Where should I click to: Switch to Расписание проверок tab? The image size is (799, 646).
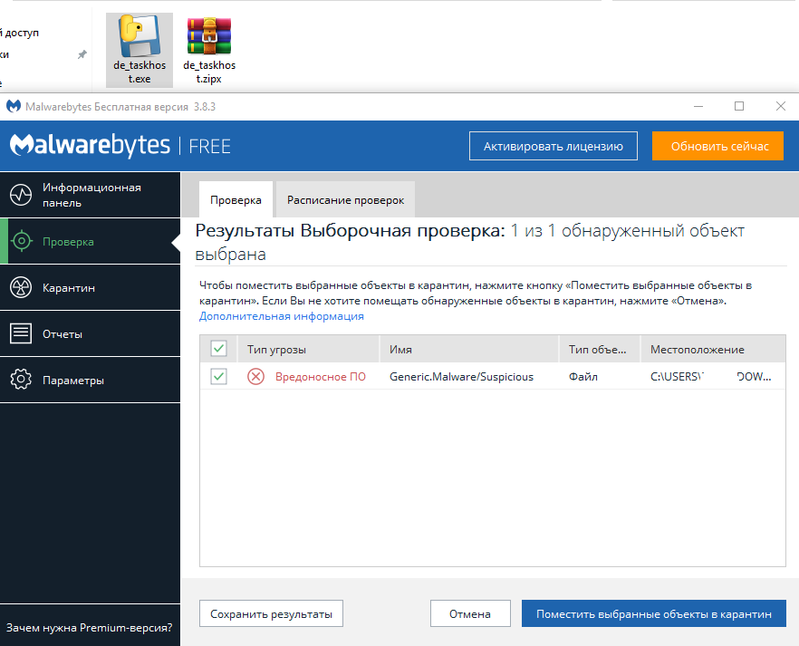click(x=345, y=199)
